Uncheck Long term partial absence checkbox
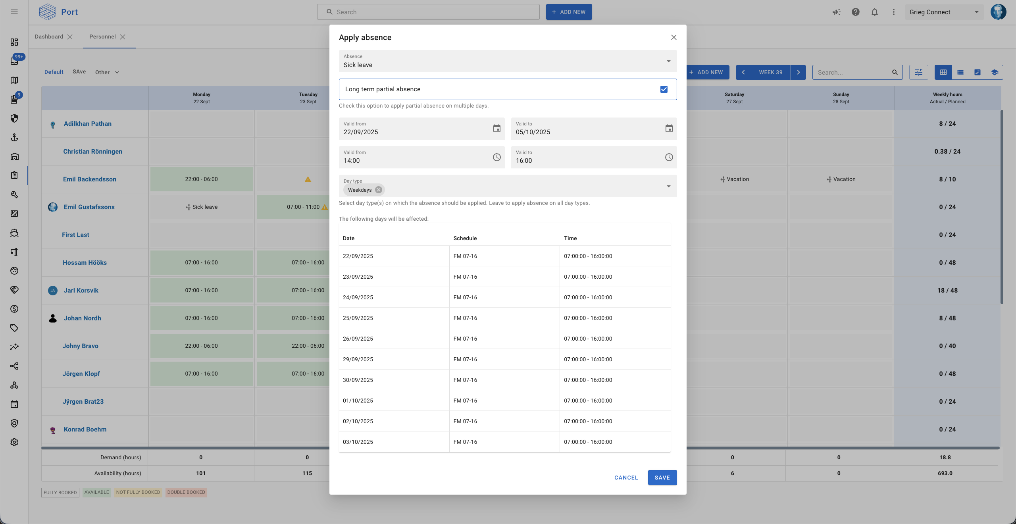 click(x=664, y=89)
